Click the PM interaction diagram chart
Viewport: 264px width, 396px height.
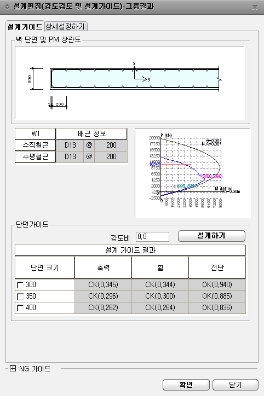(x=193, y=173)
